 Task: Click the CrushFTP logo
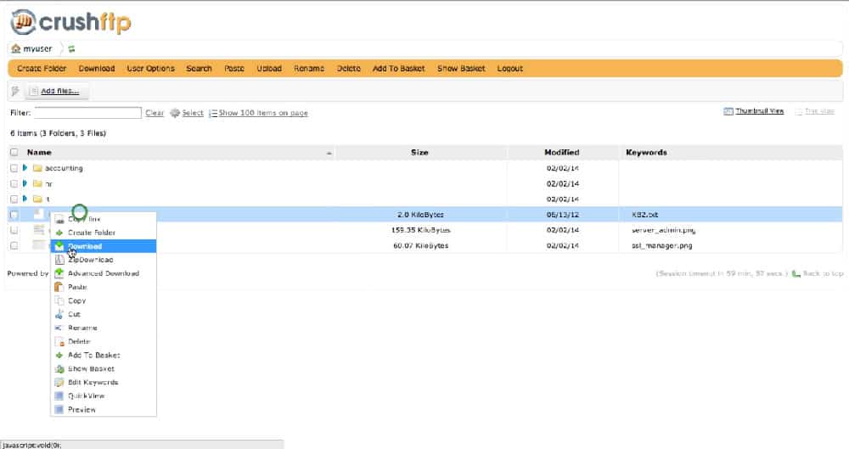pos(71,22)
